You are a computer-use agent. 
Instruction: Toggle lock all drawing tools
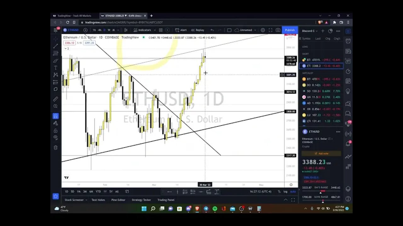click(x=55, y=131)
